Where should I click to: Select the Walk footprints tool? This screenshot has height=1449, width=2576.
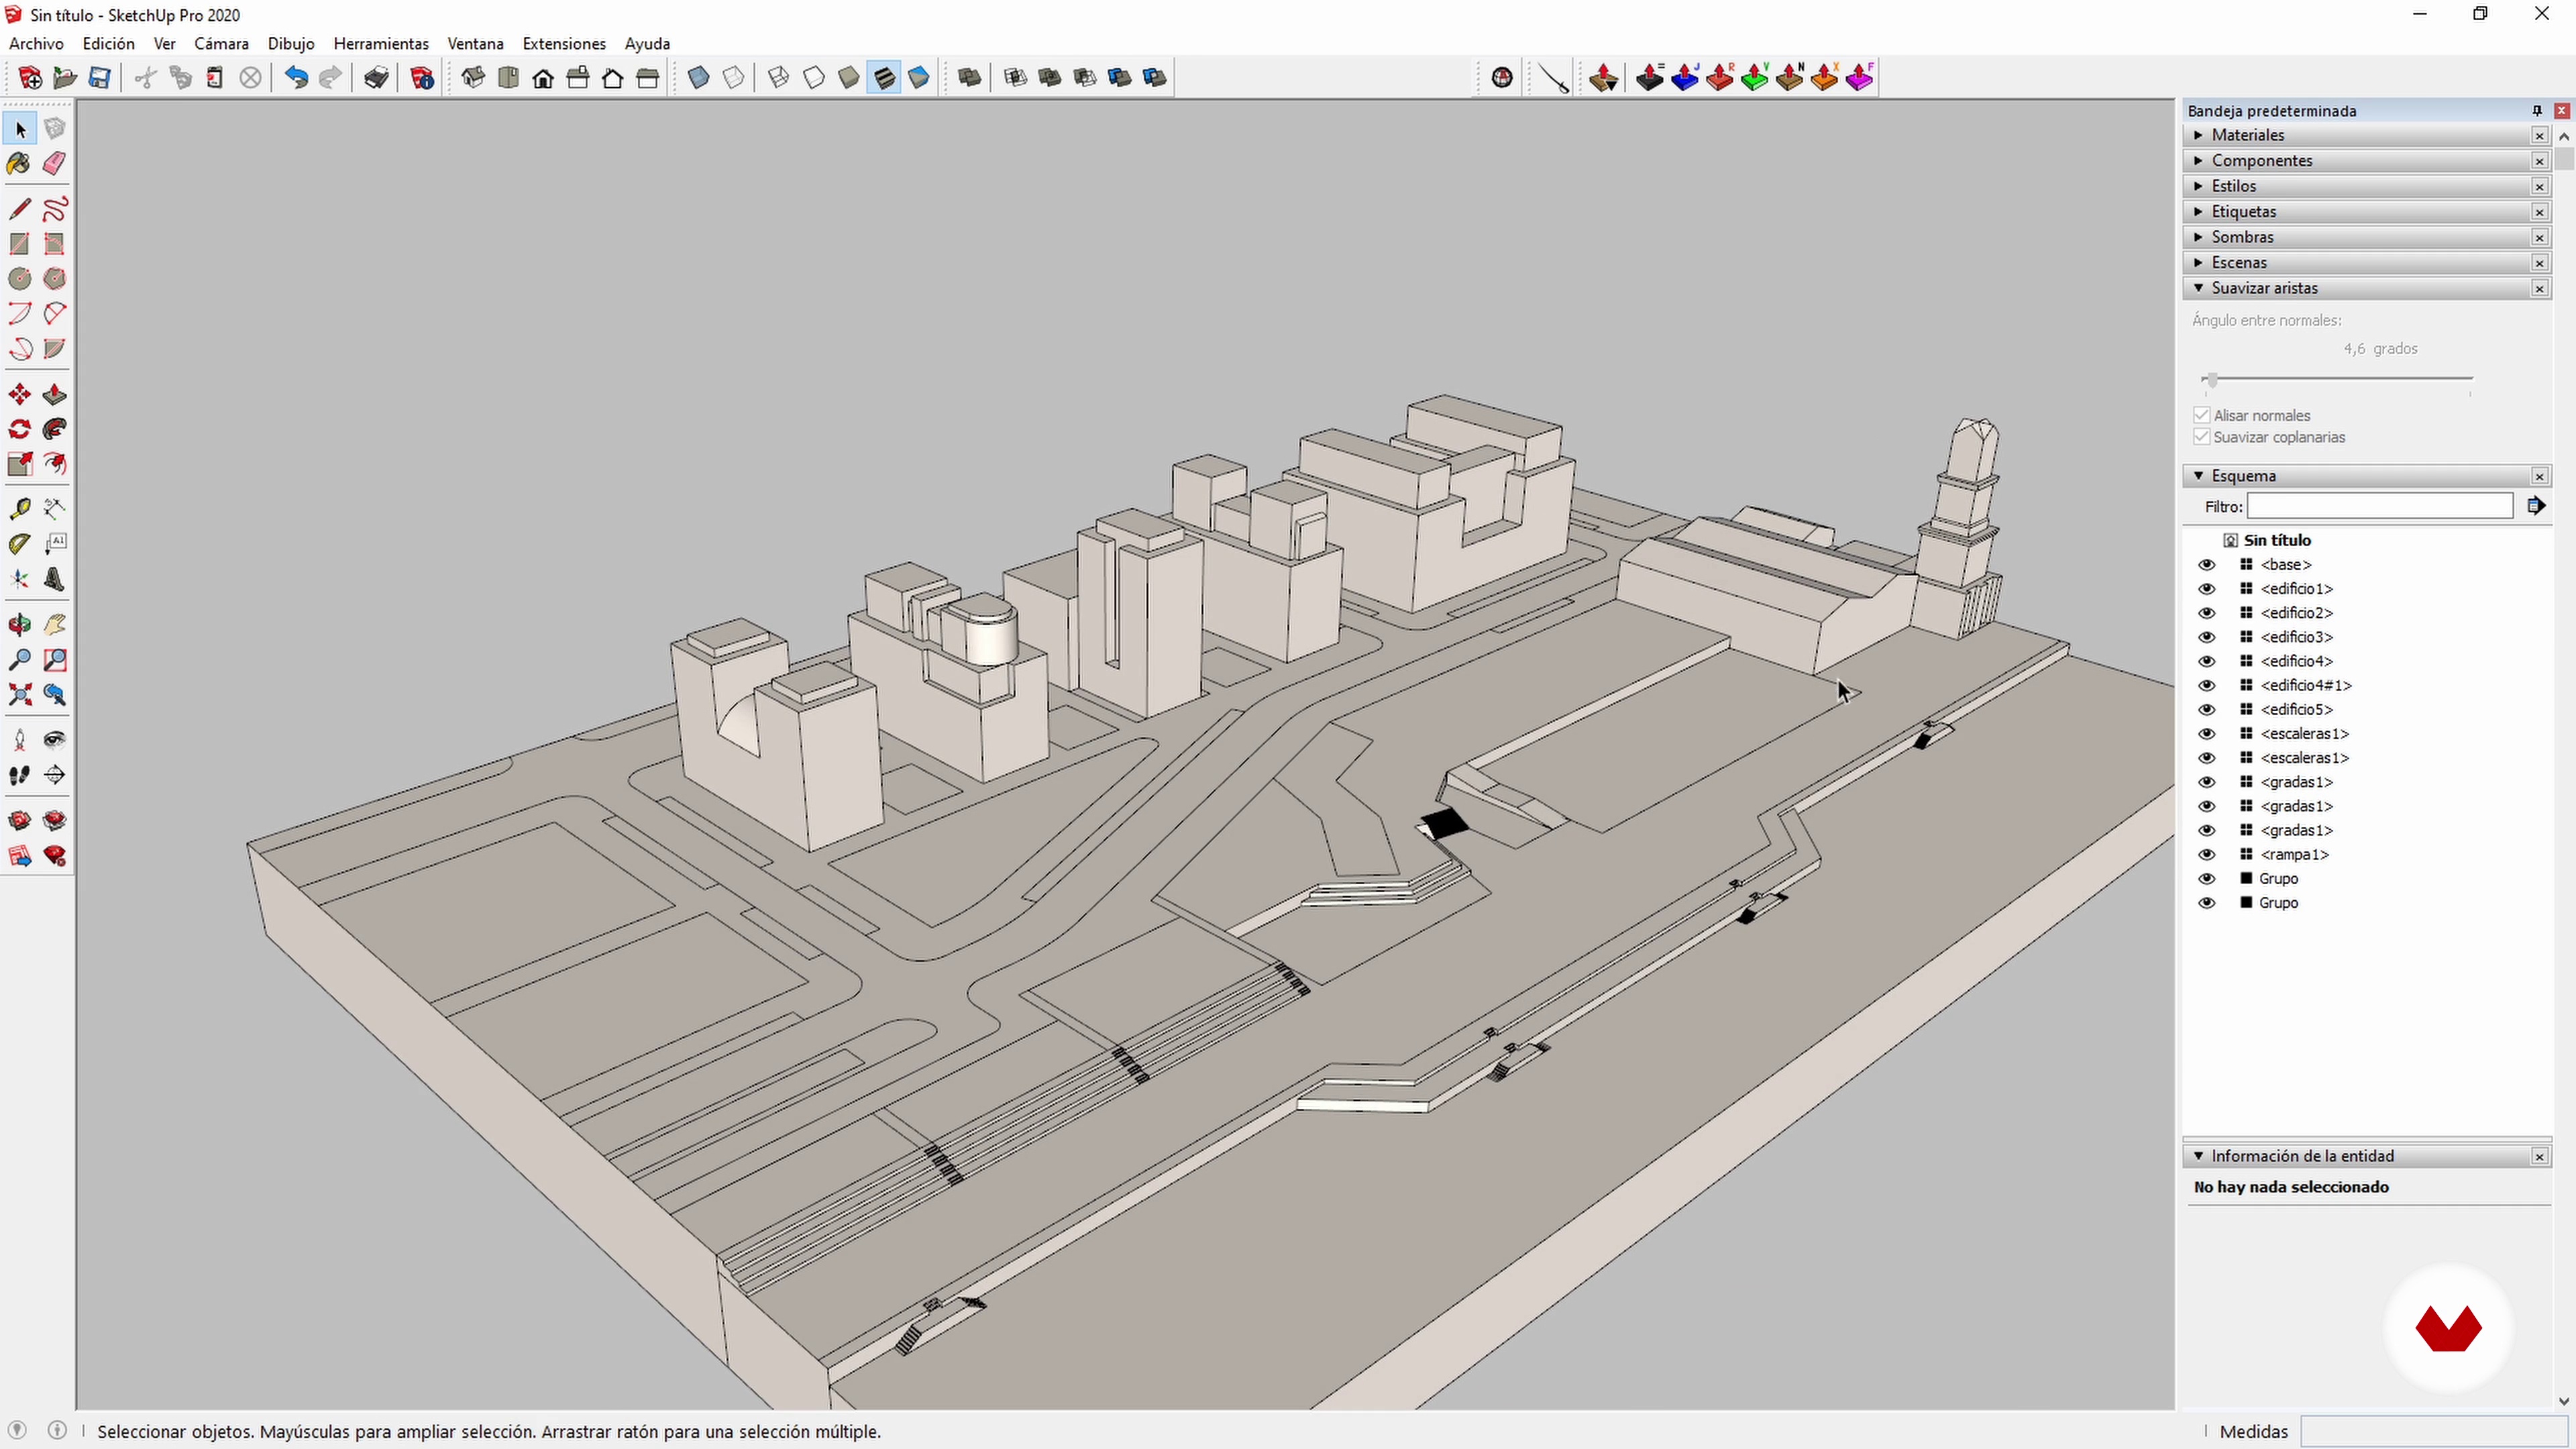19,775
